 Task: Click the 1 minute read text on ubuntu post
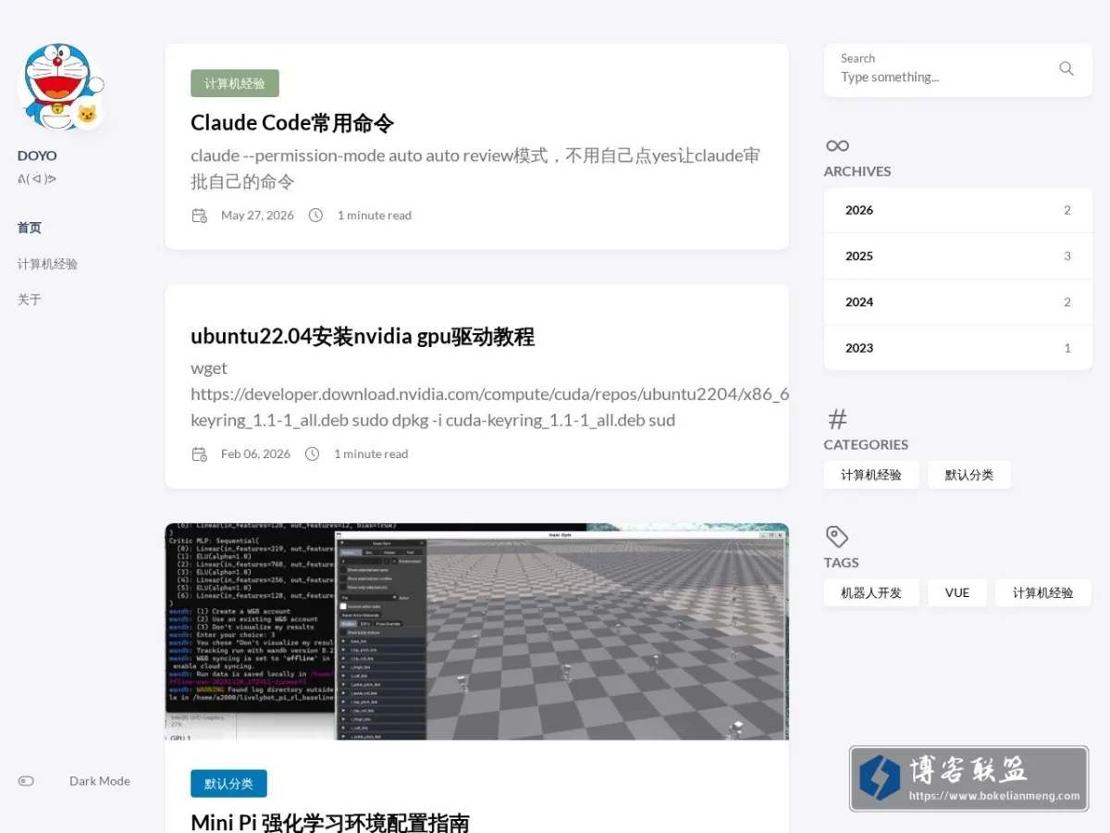pyautogui.click(x=371, y=454)
